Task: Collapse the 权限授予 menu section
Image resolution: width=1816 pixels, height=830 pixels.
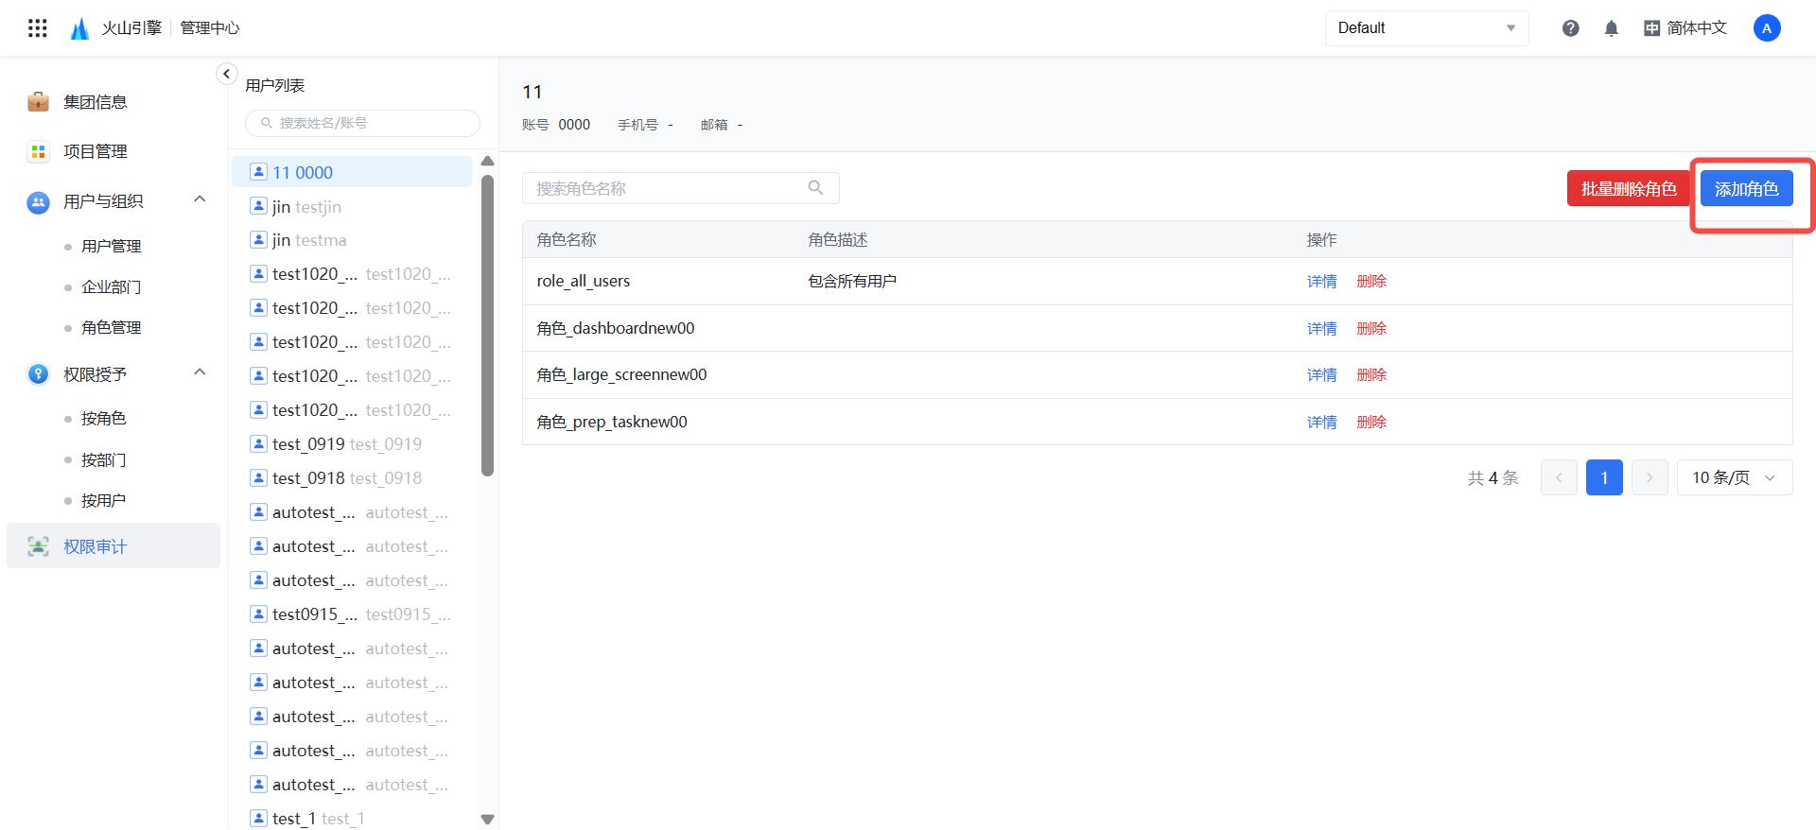Action: click(200, 372)
